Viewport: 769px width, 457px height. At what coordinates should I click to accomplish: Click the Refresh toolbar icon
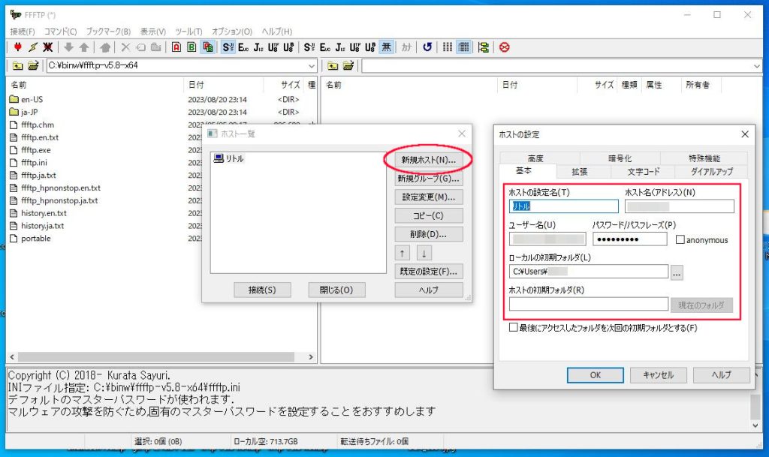click(x=427, y=47)
